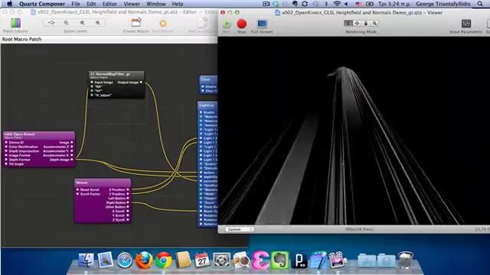Screen dimensions: 490x275
Task: Click the Input Image port on NormalMapFilter patch
Action: (x=92, y=82)
